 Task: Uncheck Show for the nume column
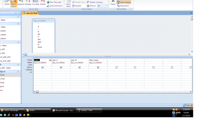point(42,67)
